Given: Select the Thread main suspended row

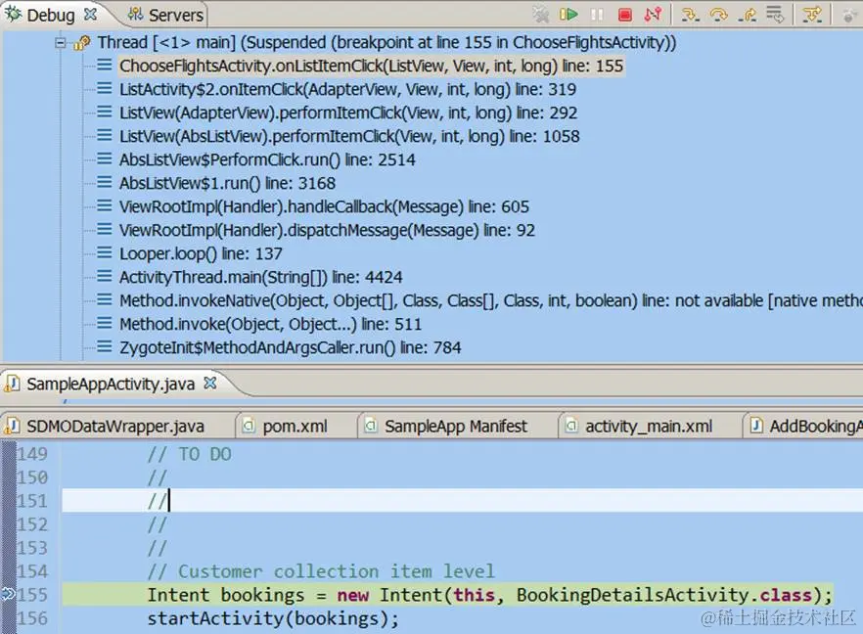Looking at the screenshot, I should tap(386, 42).
